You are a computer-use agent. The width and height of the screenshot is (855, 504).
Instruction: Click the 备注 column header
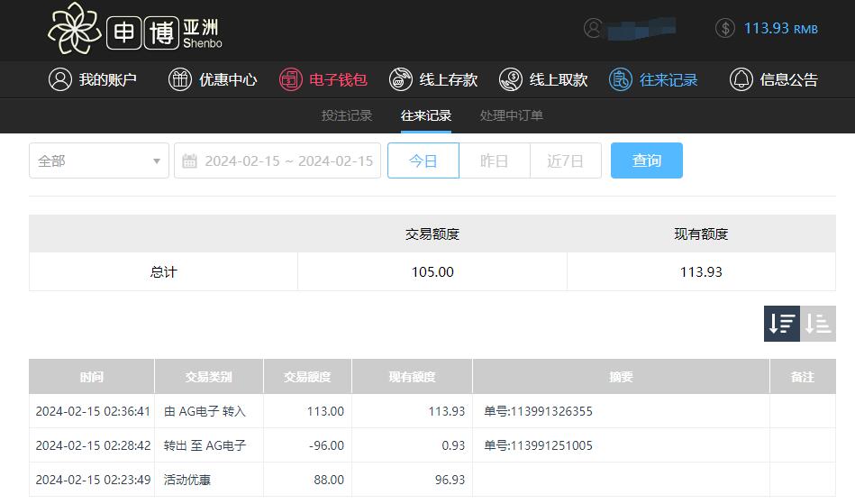[803, 377]
